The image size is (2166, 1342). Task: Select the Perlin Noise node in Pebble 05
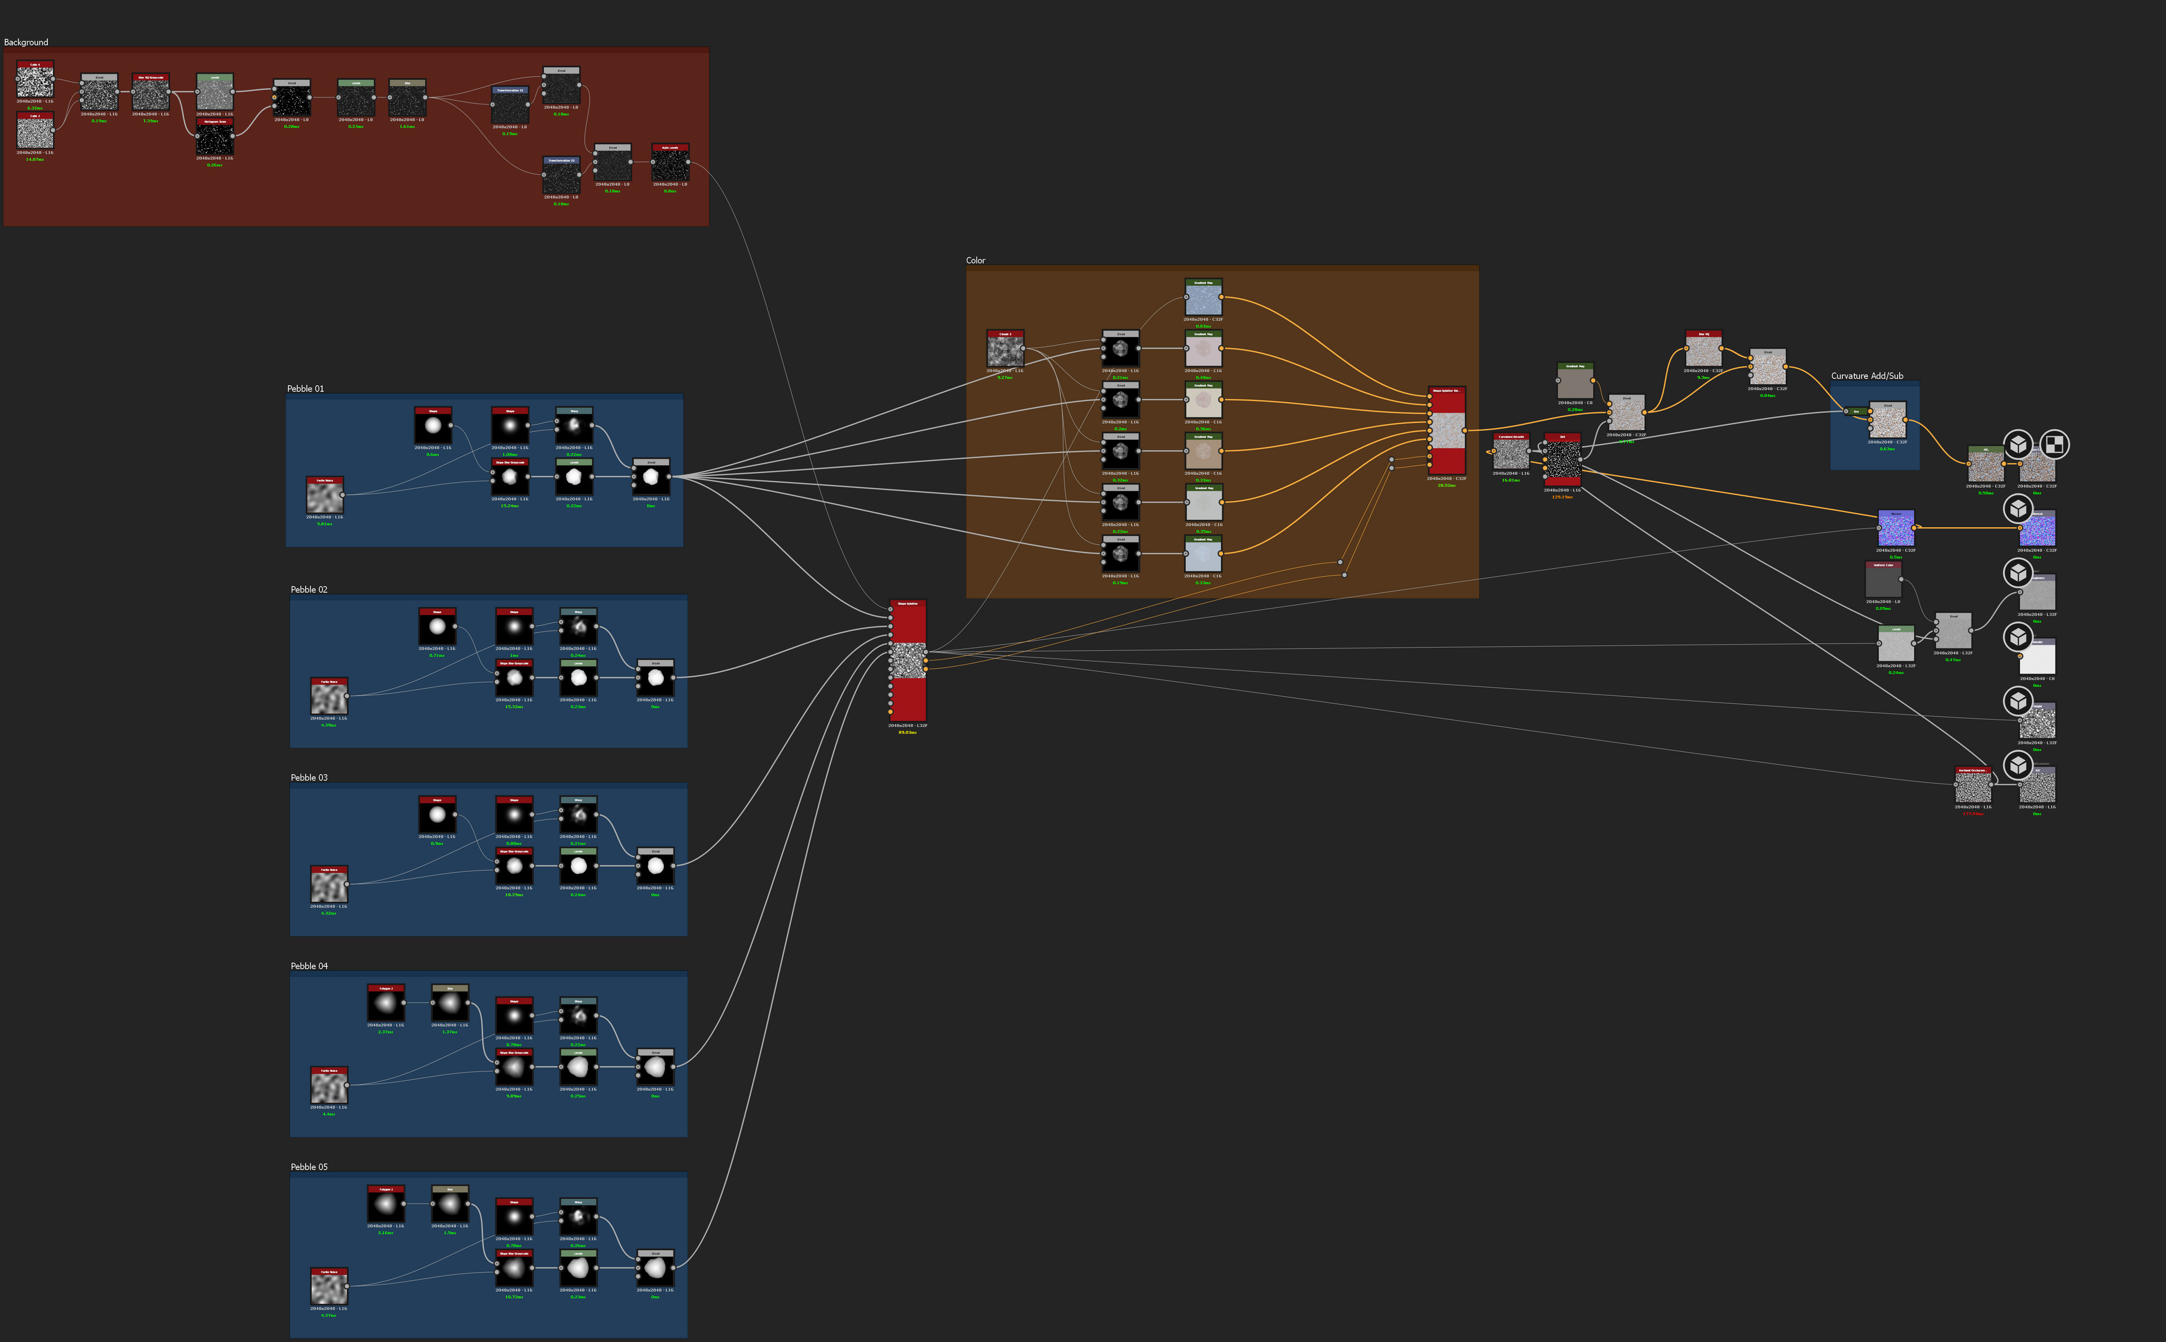pos(328,1287)
